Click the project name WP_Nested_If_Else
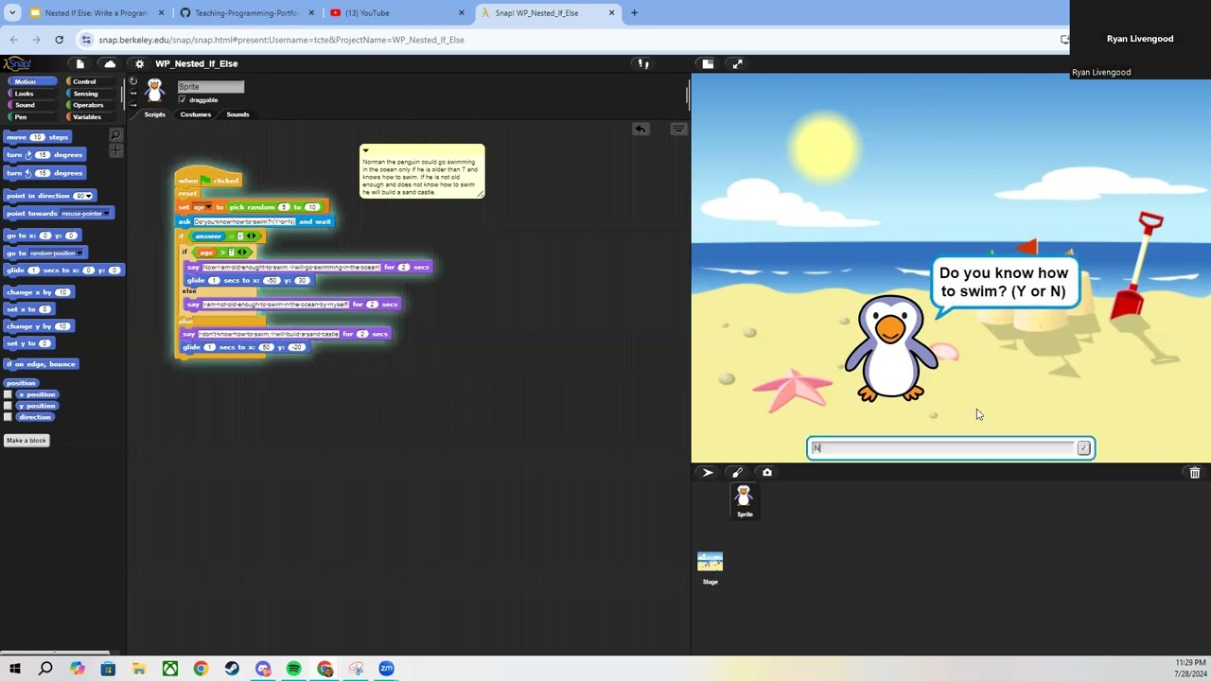 tap(197, 63)
